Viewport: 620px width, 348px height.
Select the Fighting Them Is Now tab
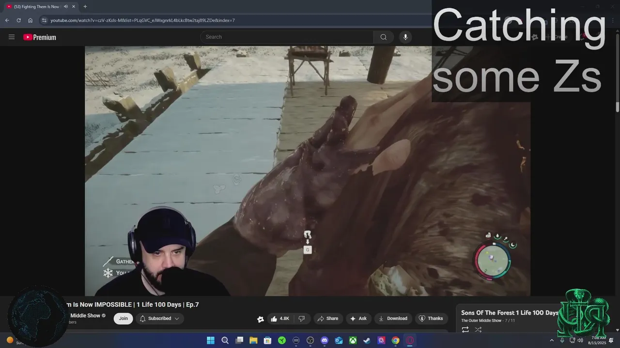coord(36,7)
